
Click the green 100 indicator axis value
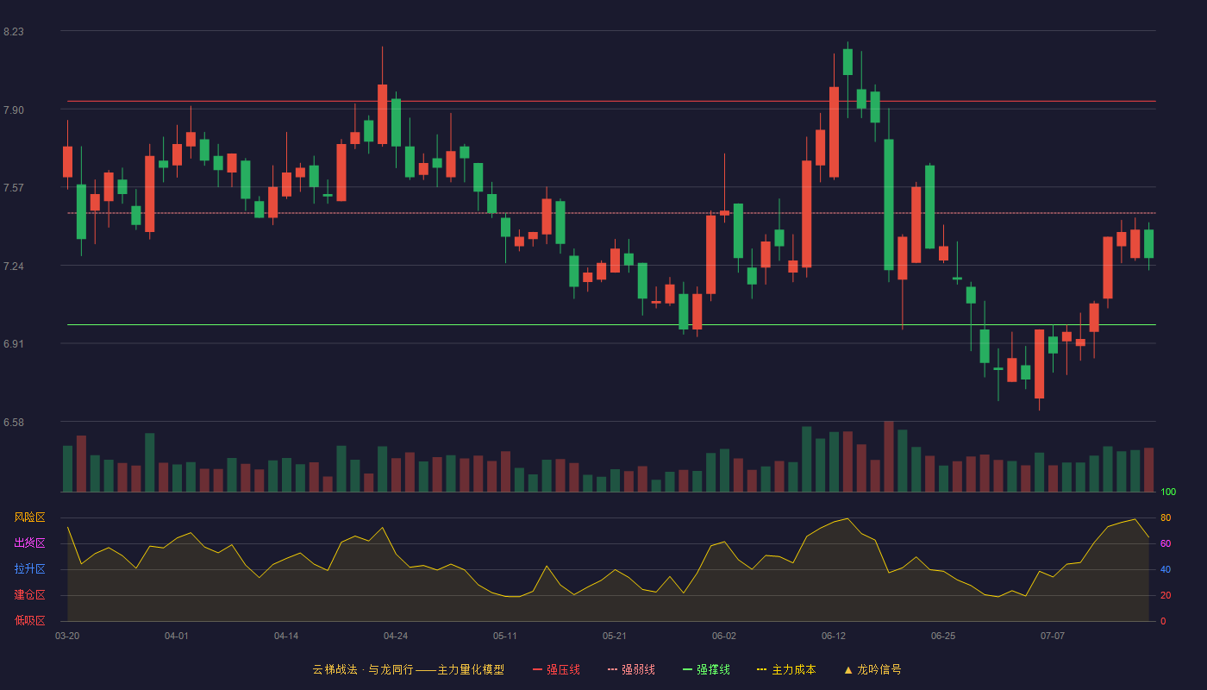coord(1168,492)
